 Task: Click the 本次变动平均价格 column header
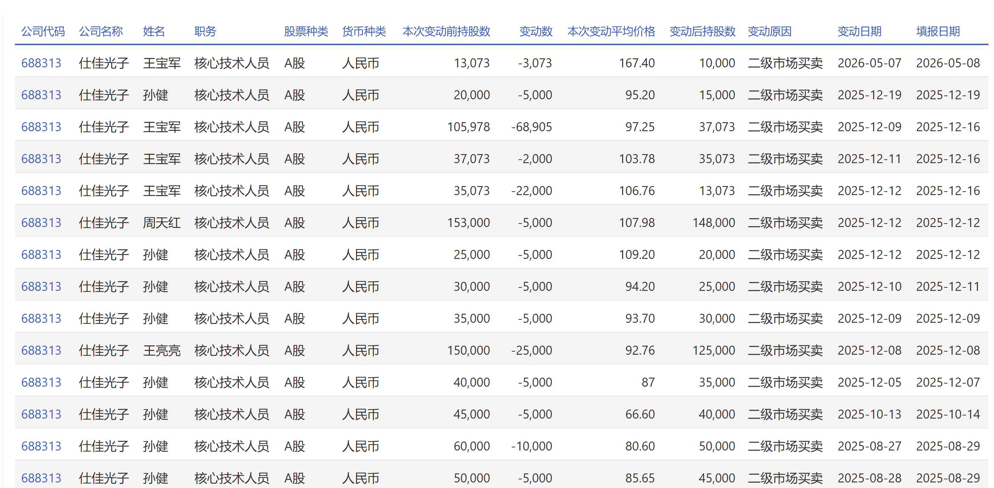[611, 31]
